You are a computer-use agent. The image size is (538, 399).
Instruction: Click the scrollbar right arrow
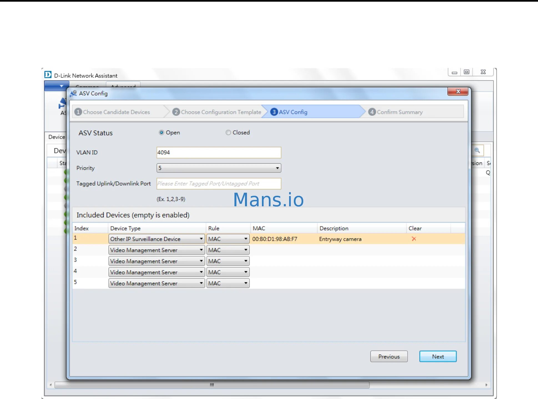click(486, 385)
